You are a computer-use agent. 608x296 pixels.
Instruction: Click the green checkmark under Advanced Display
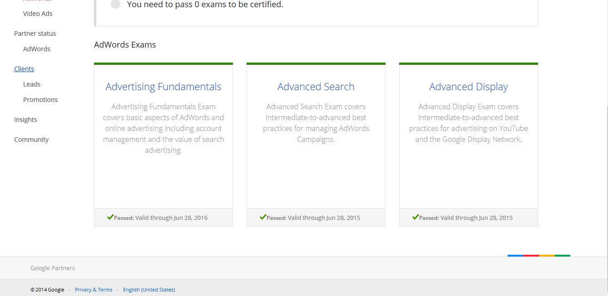[415, 217]
